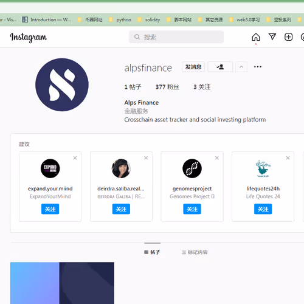Click the Alps Finance display name
The image size is (304, 304).
coord(142,103)
